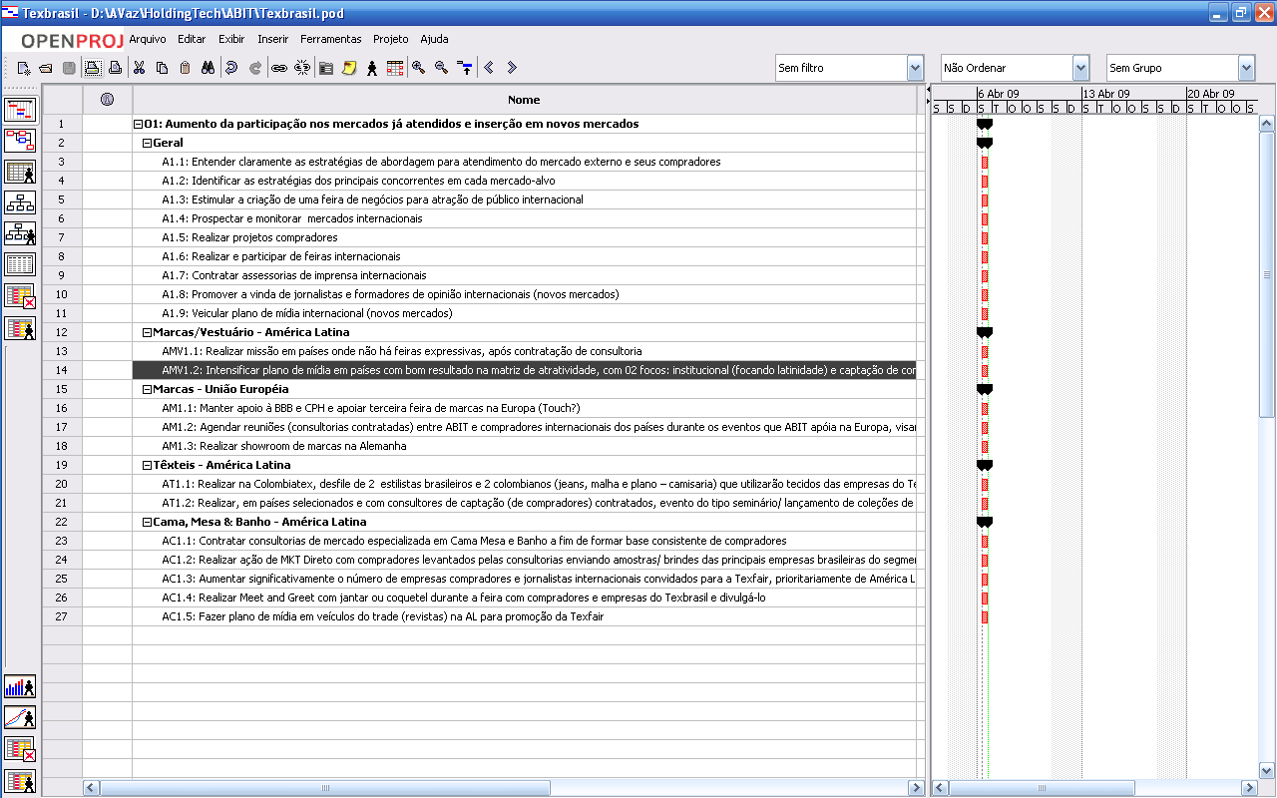Open Find with the binoculars icon
Screen dimensions: 1277x798
[209, 68]
